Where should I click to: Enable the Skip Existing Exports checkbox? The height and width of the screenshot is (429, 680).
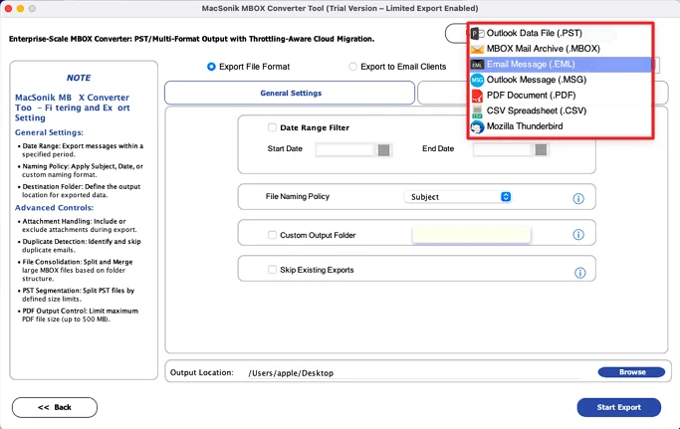[272, 270]
